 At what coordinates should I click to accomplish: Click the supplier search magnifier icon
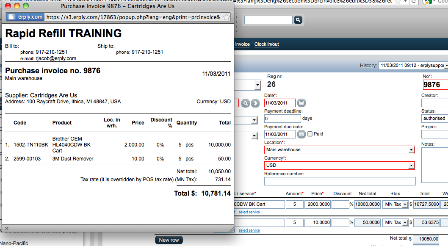pos(246,103)
